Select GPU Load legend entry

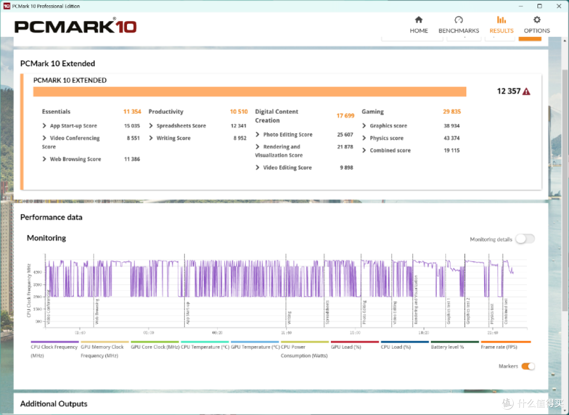(355, 347)
